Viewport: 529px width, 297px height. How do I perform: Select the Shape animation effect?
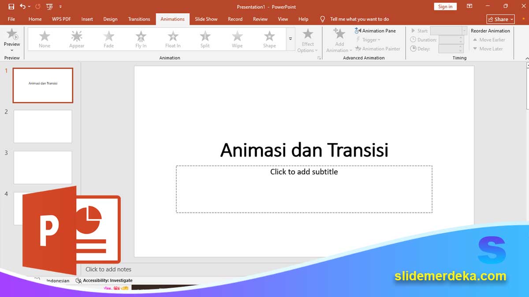tap(269, 39)
